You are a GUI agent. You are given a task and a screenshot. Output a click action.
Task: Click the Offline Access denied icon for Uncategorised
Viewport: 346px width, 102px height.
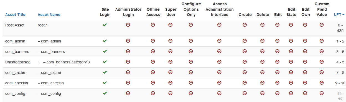click(x=153, y=62)
